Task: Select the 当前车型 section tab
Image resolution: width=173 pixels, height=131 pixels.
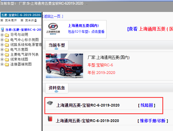Action: [57, 45]
